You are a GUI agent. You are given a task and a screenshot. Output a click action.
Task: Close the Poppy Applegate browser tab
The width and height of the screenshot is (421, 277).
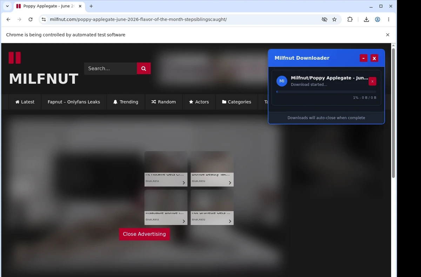[80, 6]
